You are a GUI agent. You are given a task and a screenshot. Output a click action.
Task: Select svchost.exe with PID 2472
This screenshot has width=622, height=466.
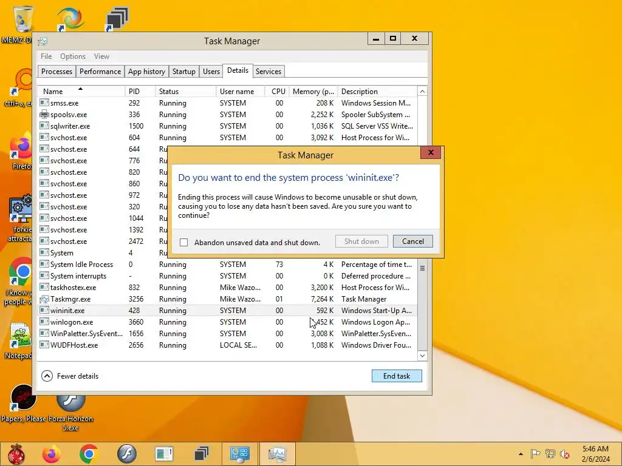102,241
